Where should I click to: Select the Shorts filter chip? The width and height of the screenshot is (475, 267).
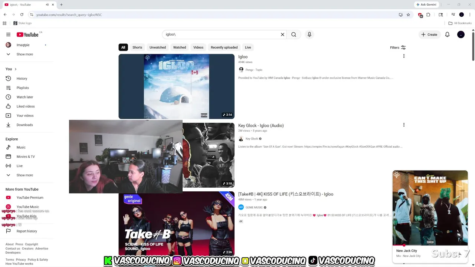pos(137,47)
